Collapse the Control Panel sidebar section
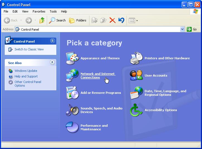The width and height of the screenshot is (202, 149). 52,41
